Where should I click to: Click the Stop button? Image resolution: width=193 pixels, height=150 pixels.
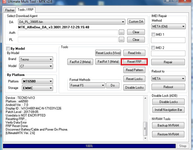(x=183, y=146)
